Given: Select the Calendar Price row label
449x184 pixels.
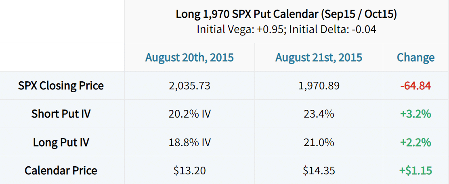Looking at the screenshot, I should pyautogui.click(x=61, y=171).
